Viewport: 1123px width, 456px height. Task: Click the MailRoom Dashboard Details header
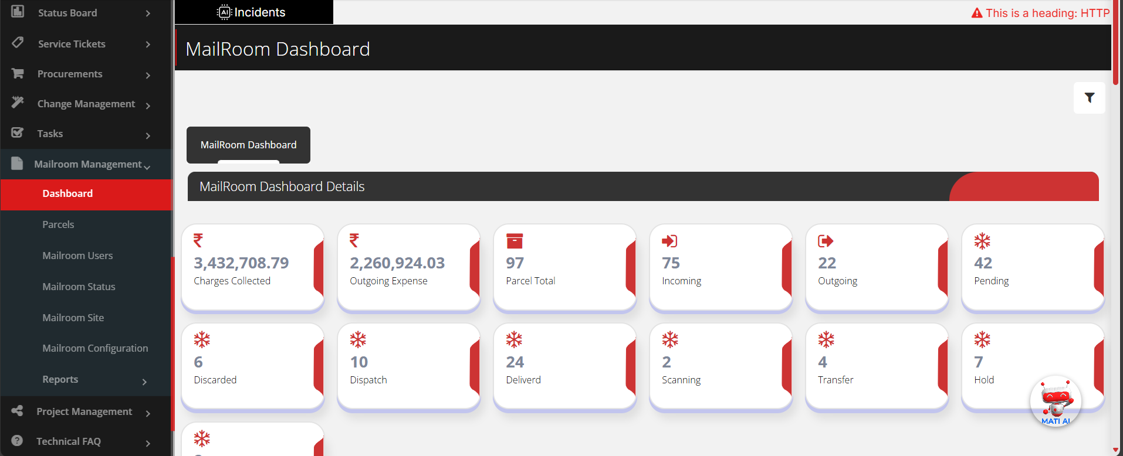point(643,186)
